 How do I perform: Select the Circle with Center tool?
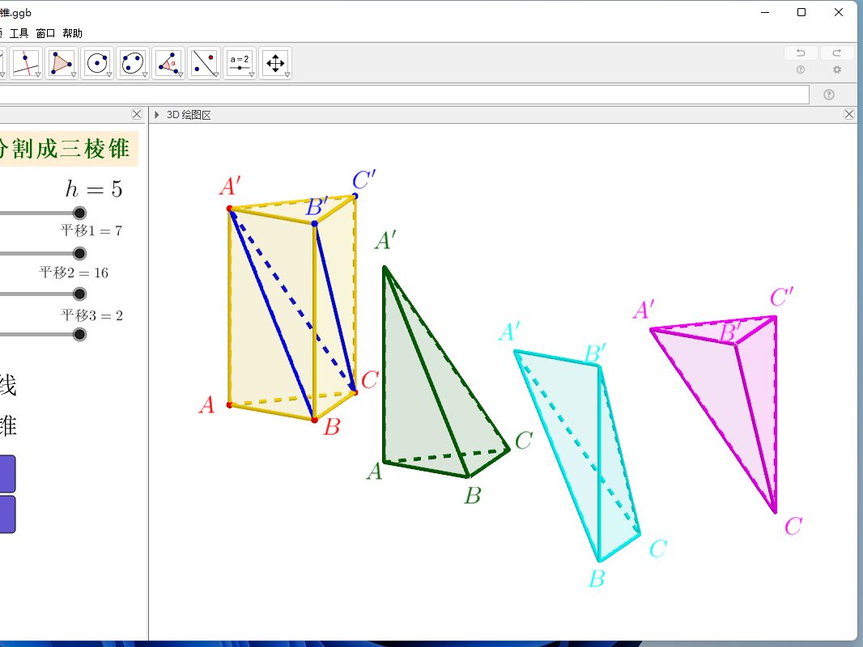coord(97,63)
